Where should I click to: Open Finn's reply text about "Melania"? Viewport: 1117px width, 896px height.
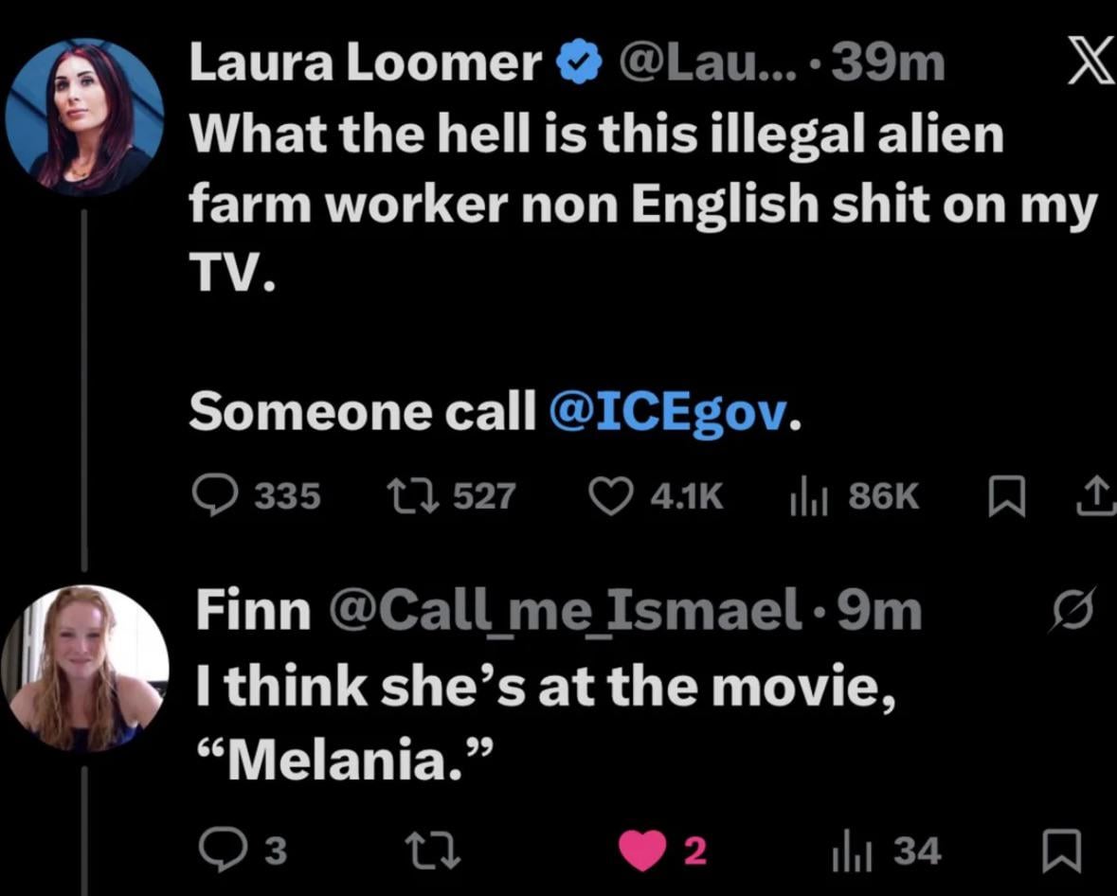(545, 722)
